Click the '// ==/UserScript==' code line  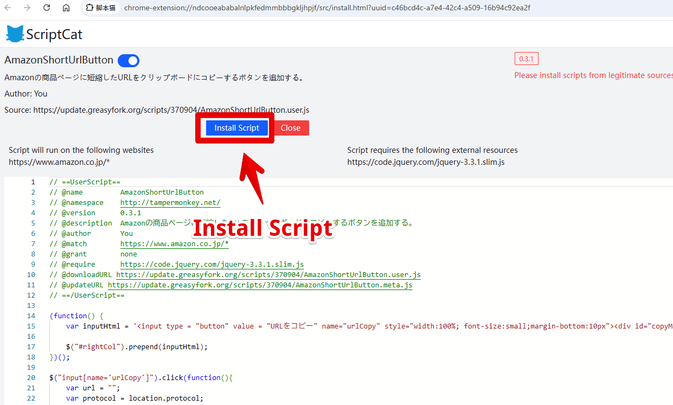click(87, 295)
